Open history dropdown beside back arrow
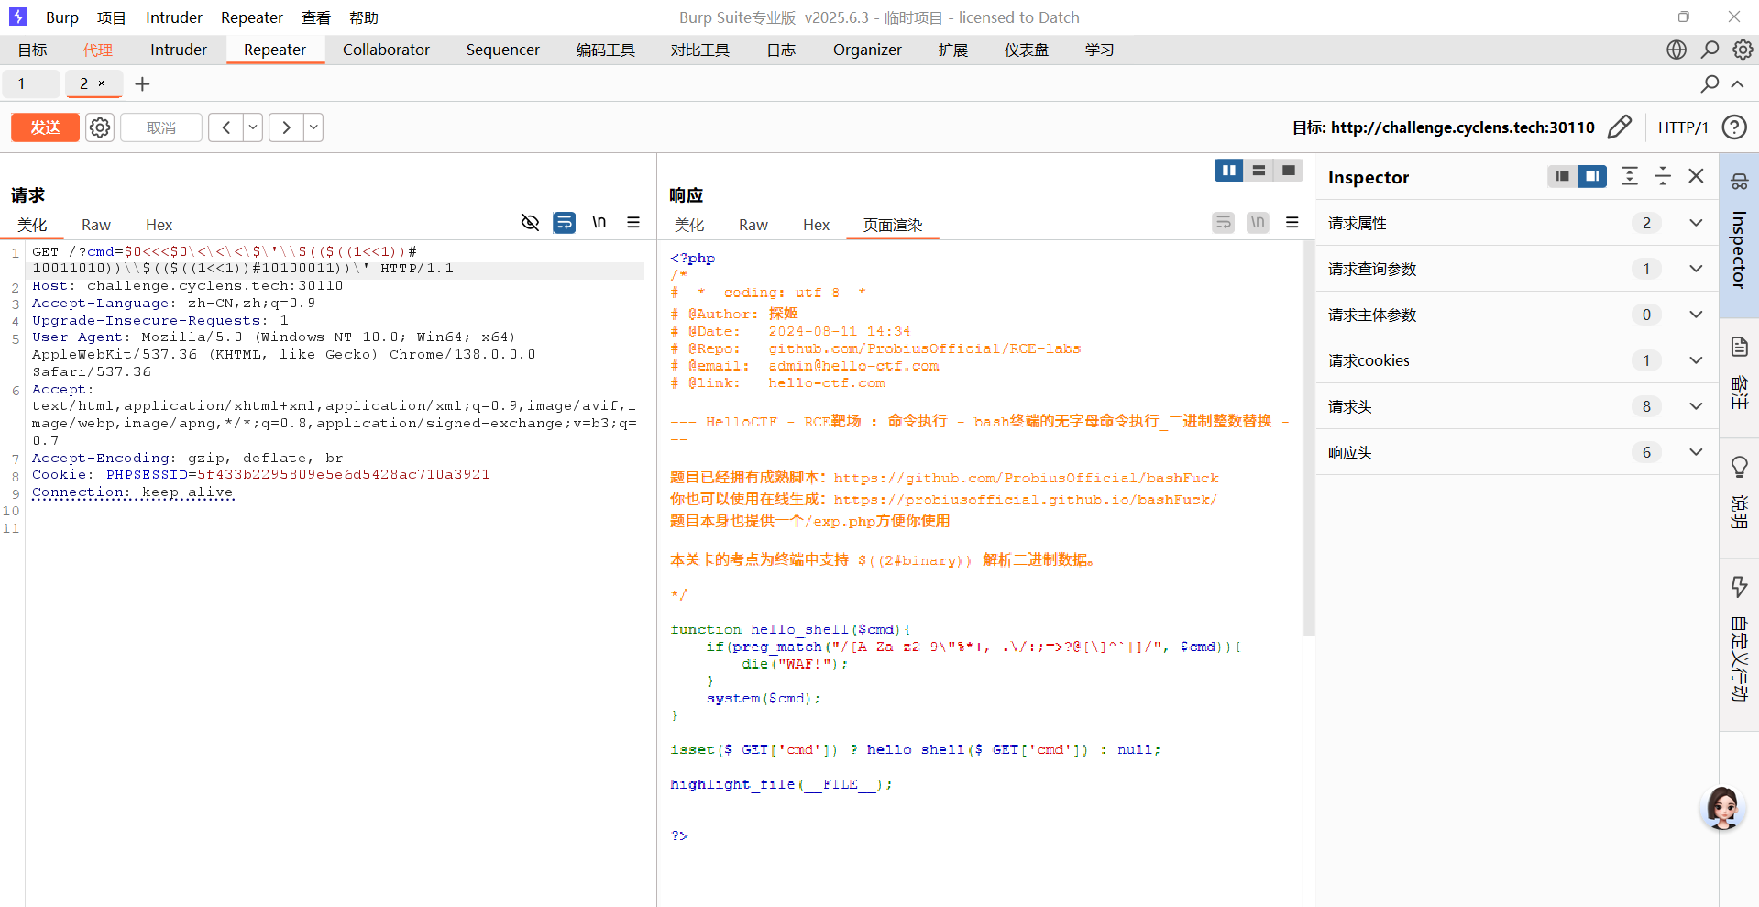The image size is (1759, 907). coord(253,127)
